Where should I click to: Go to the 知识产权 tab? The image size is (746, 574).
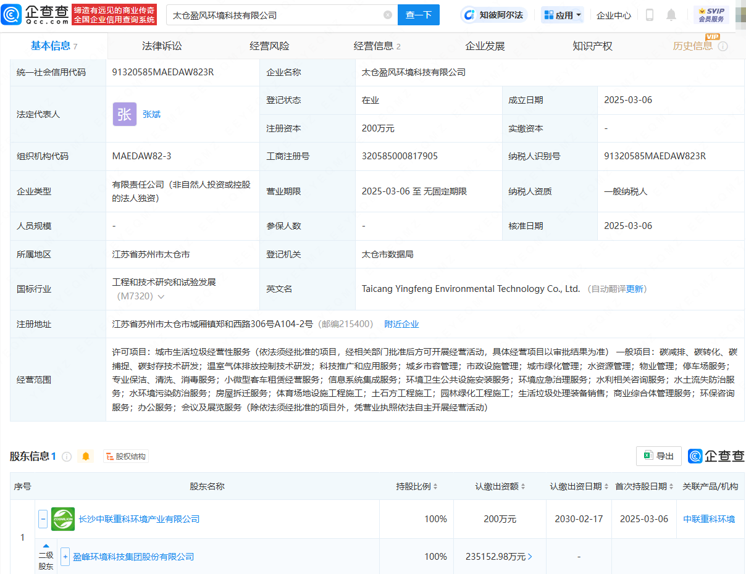tap(592, 46)
